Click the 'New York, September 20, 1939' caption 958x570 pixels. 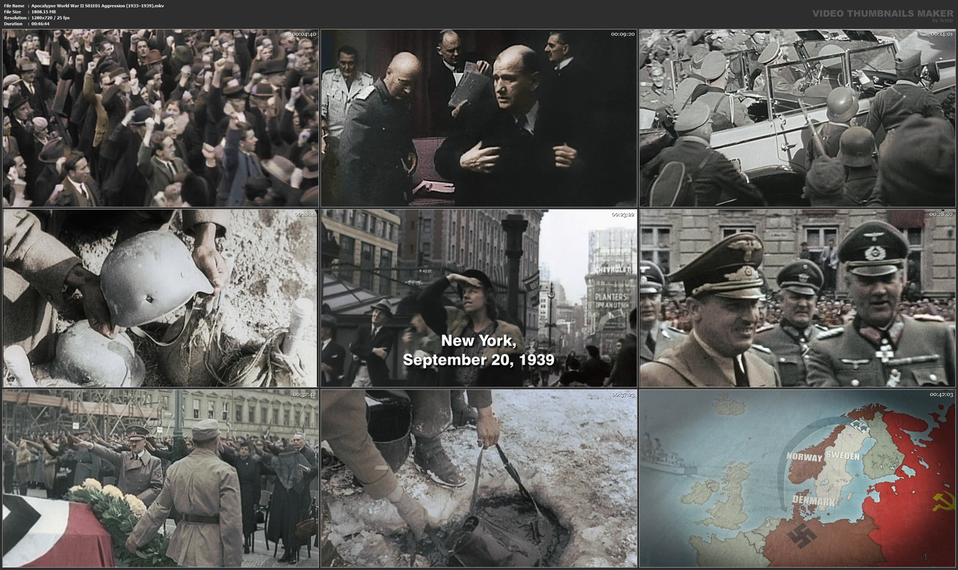tap(479, 351)
